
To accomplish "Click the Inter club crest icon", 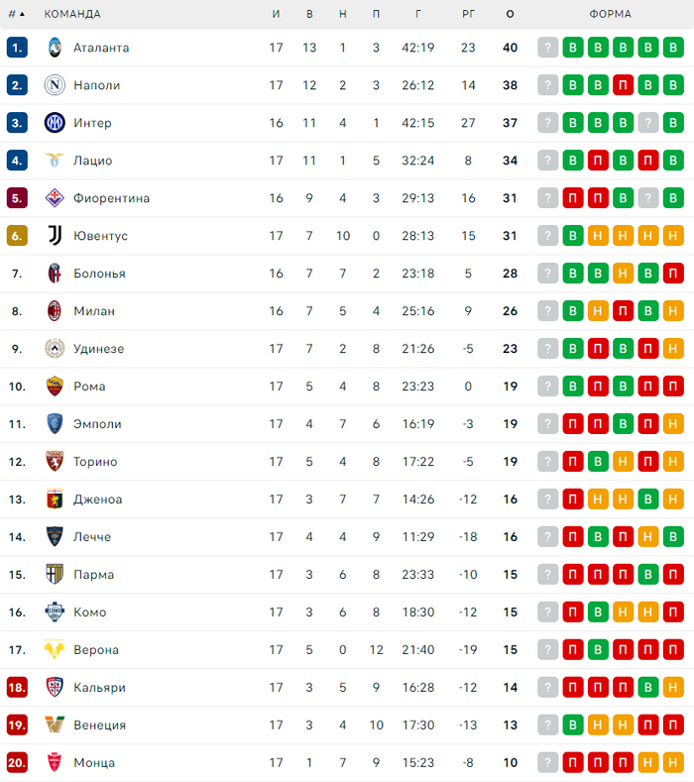I will click(x=54, y=123).
